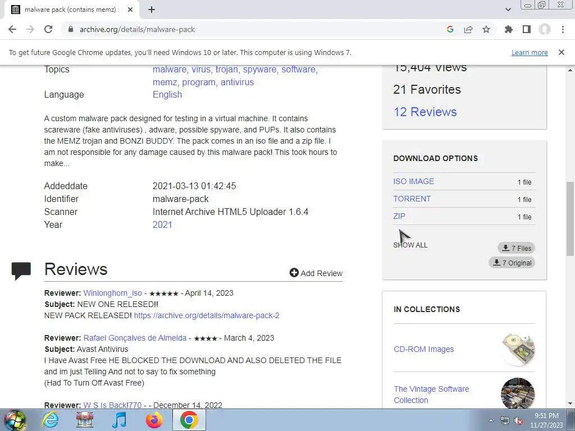
Task: Download the 7 Original files button
Action: 512,263
